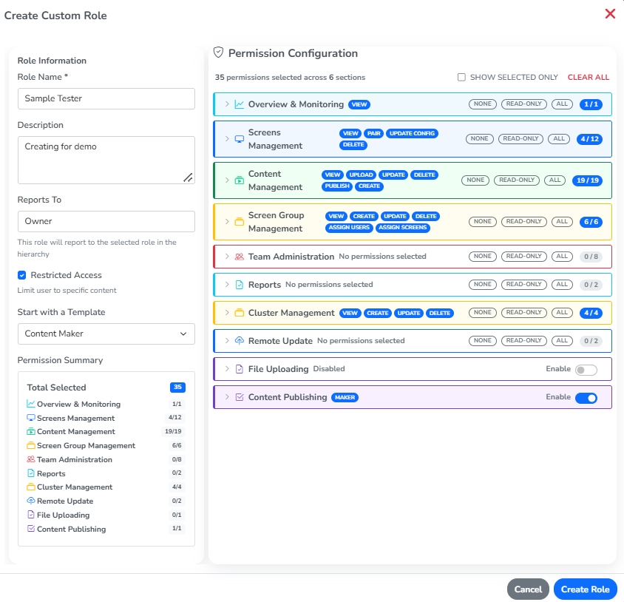Click Remote Update icon in Permission Summary
624x602 pixels.
click(x=30, y=501)
